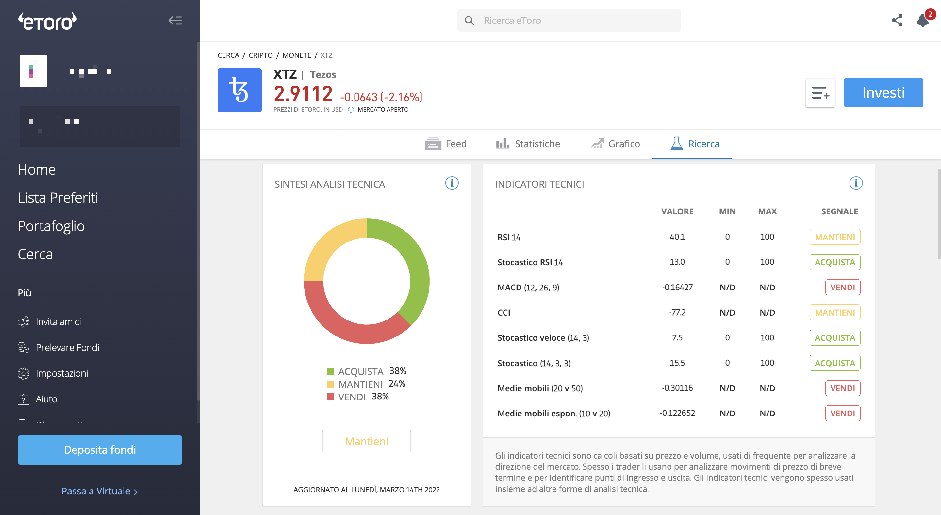Viewport: 941px width, 515px height.
Task: Click the green ACQUISTA legend swatch
Action: [330, 371]
